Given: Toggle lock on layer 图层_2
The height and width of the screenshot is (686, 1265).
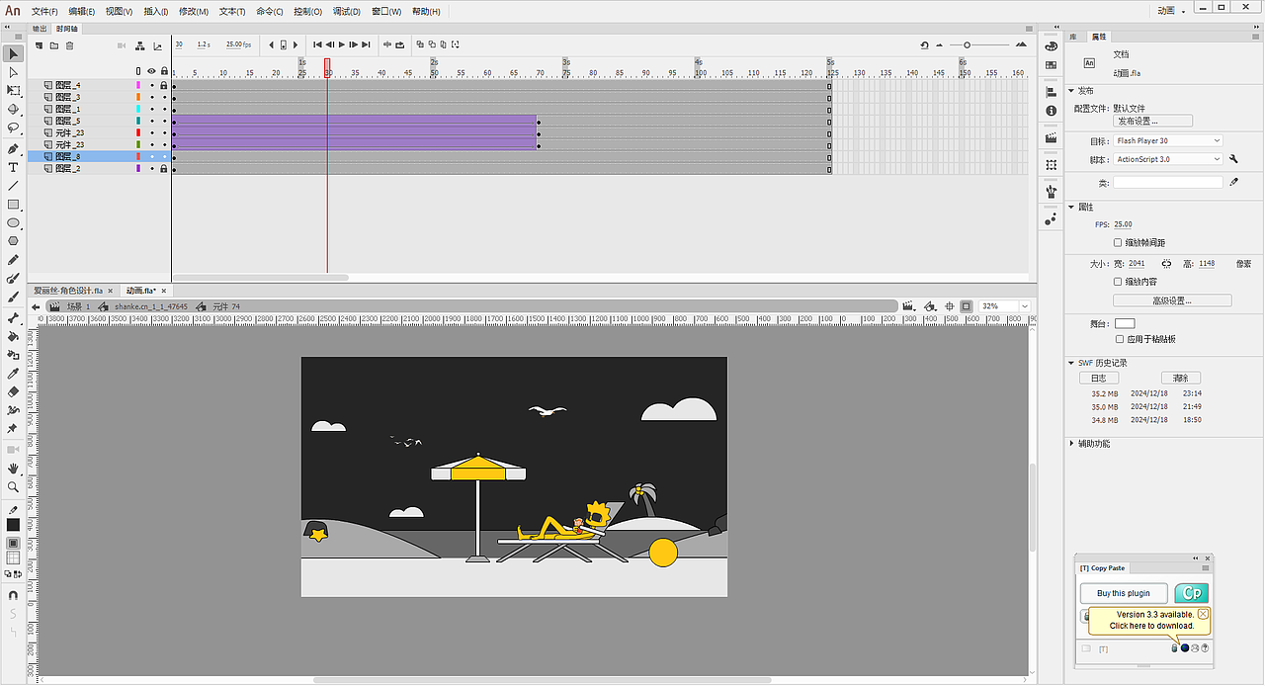Looking at the screenshot, I should 163,168.
